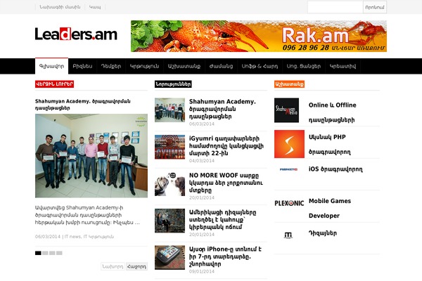The height and width of the screenshot is (281, 422).
Task: Click the small m logo beside Դիզայներ
Action: [288, 235]
